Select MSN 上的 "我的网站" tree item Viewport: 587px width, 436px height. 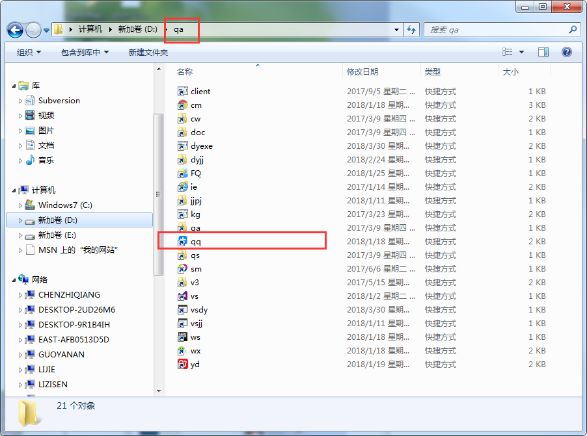point(78,250)
